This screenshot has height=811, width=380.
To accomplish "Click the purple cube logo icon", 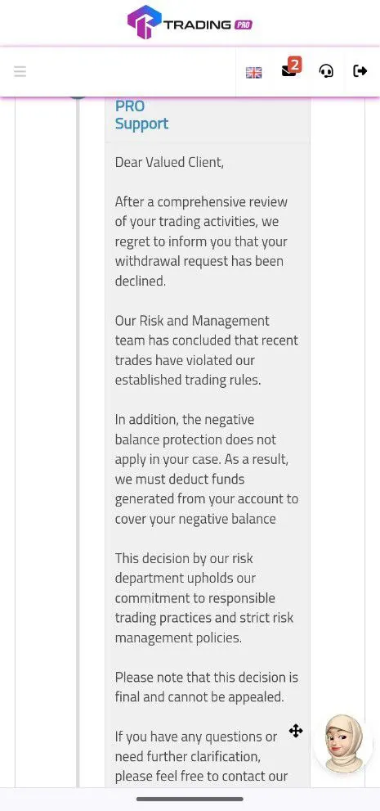I will (x=145, y=22).
